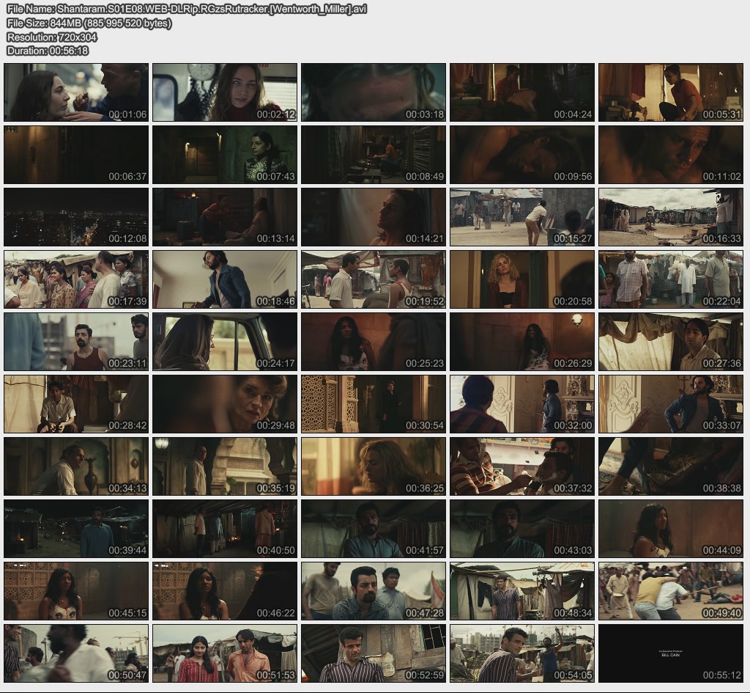Open frame stamped 00:43:03
This screenshot has width=750, height=693.
521,529
